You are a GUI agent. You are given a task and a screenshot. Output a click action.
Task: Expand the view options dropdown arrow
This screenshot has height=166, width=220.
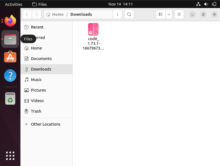click(169, 14)
